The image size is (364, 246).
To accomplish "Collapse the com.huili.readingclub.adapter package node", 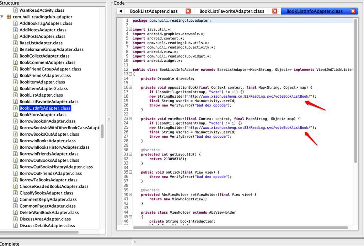I will [x=2, y=17].
